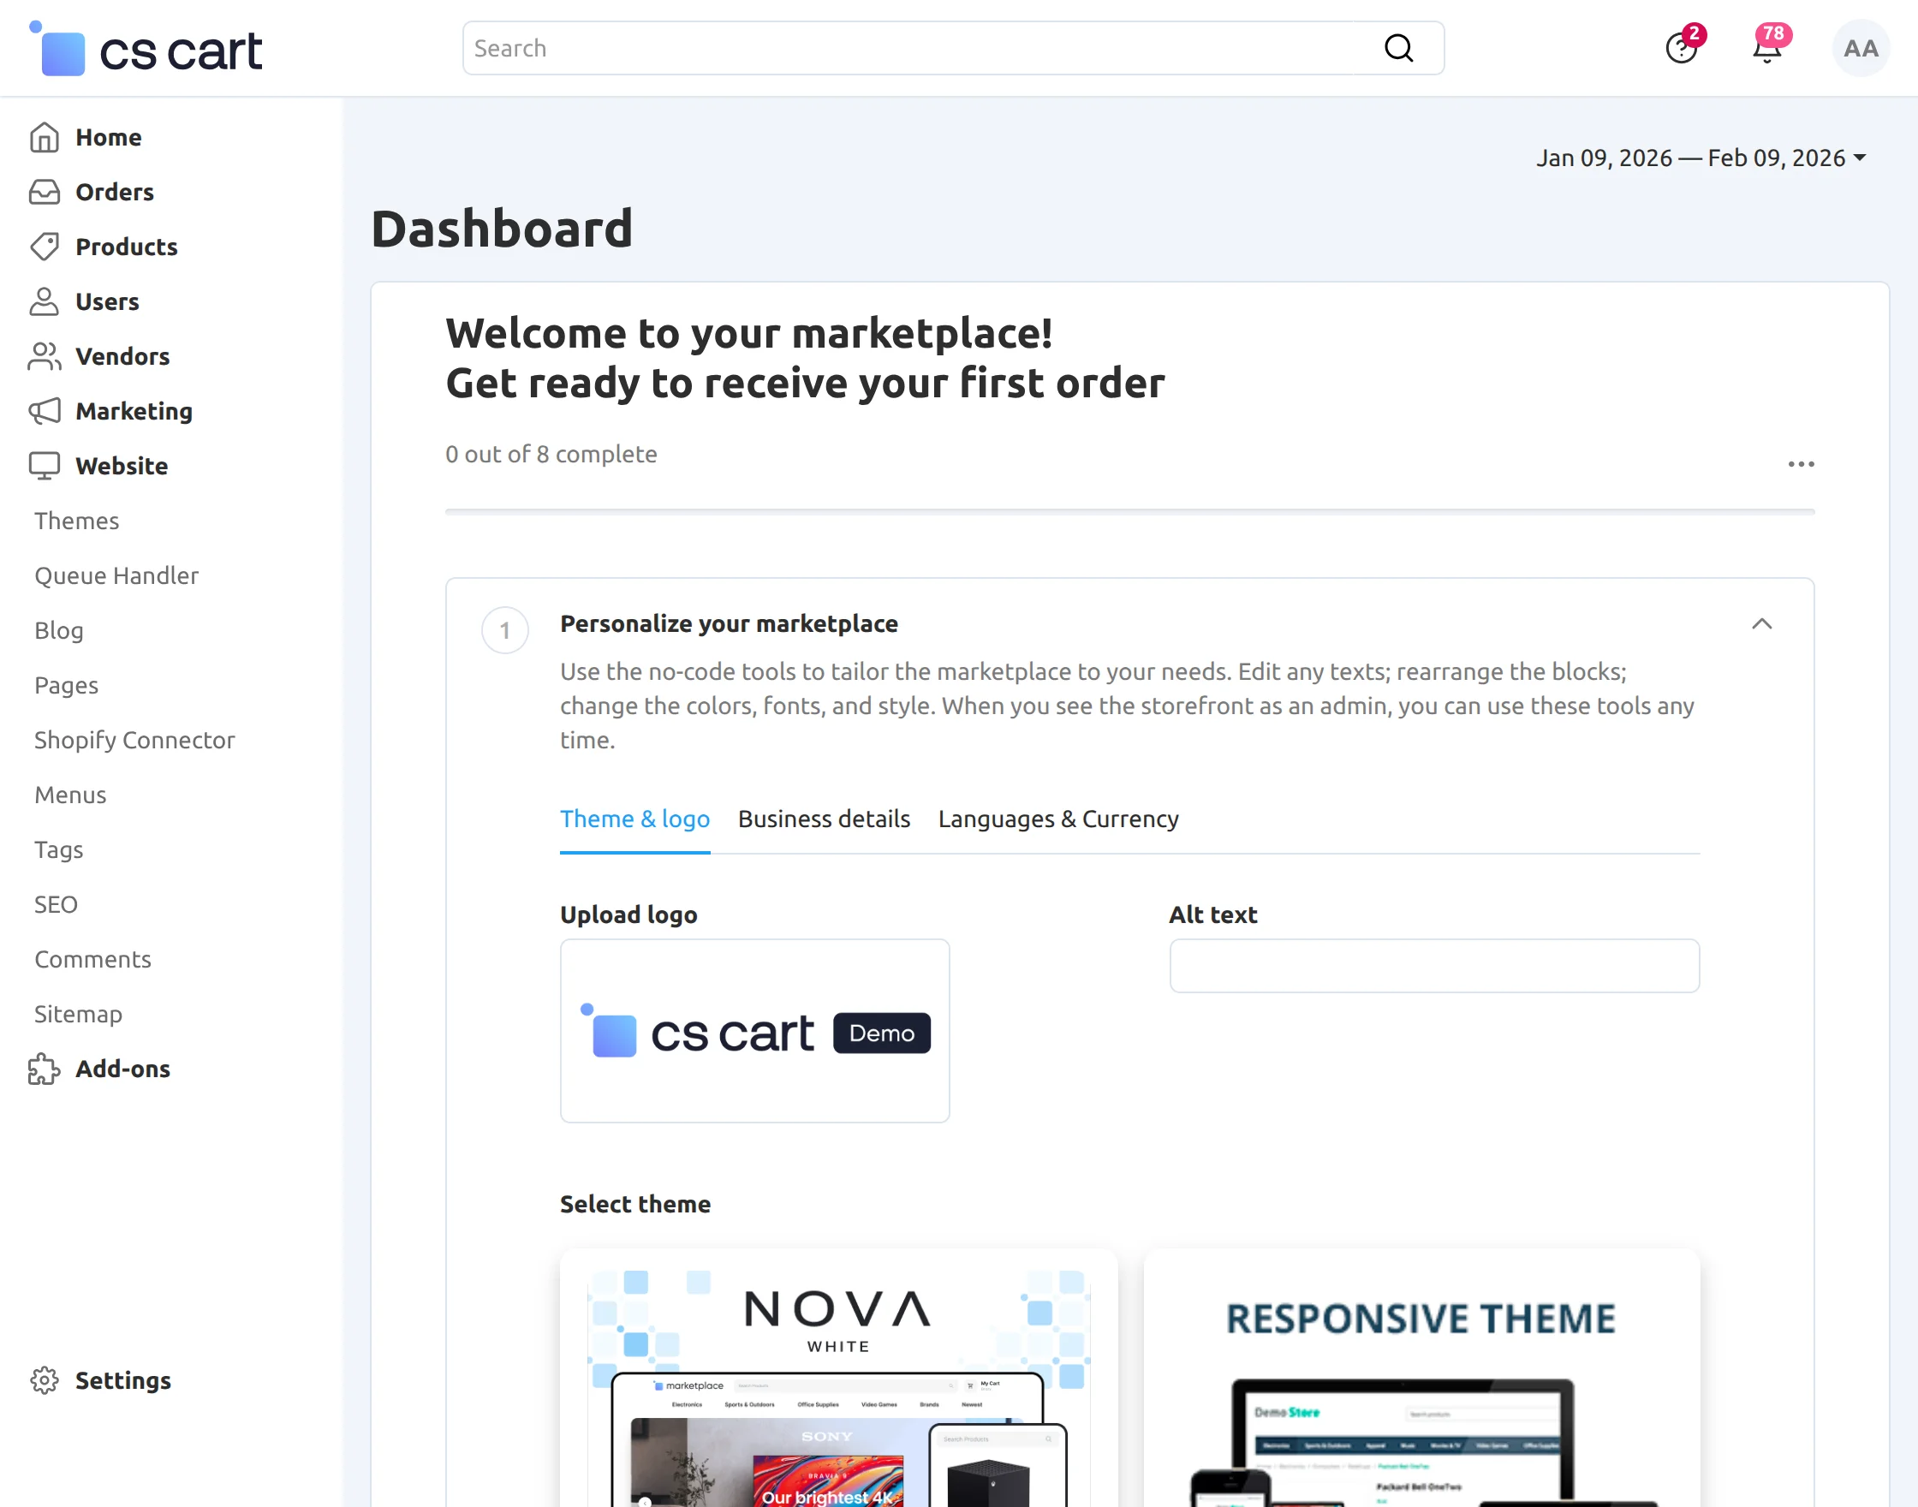The image size is (1918, 1507).
Task: Open the Vendors section
Action: [x=122, y=356]
